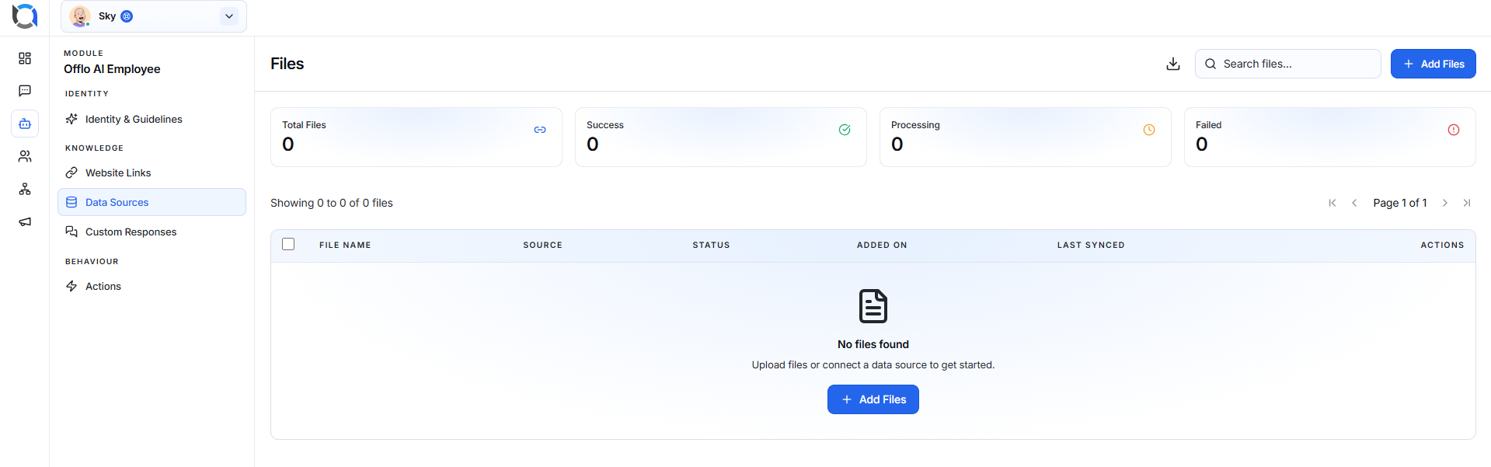Open the org hierarchy icon in left rail
This screenshot has width=1491, height=467.
(x=25, y=189)
